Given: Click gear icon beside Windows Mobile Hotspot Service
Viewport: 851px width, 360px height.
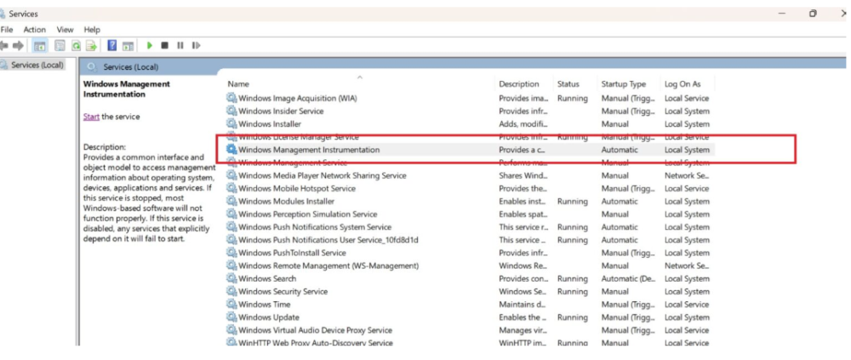Looking at the screenshot, I should (231, 188).
